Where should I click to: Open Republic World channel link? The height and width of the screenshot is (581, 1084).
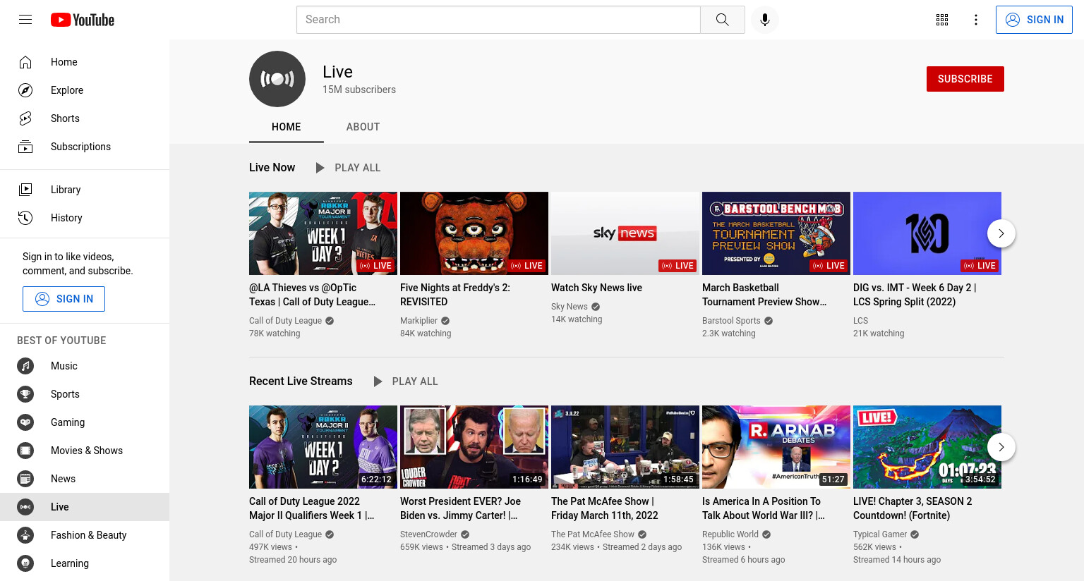click(x=730, y=534)
